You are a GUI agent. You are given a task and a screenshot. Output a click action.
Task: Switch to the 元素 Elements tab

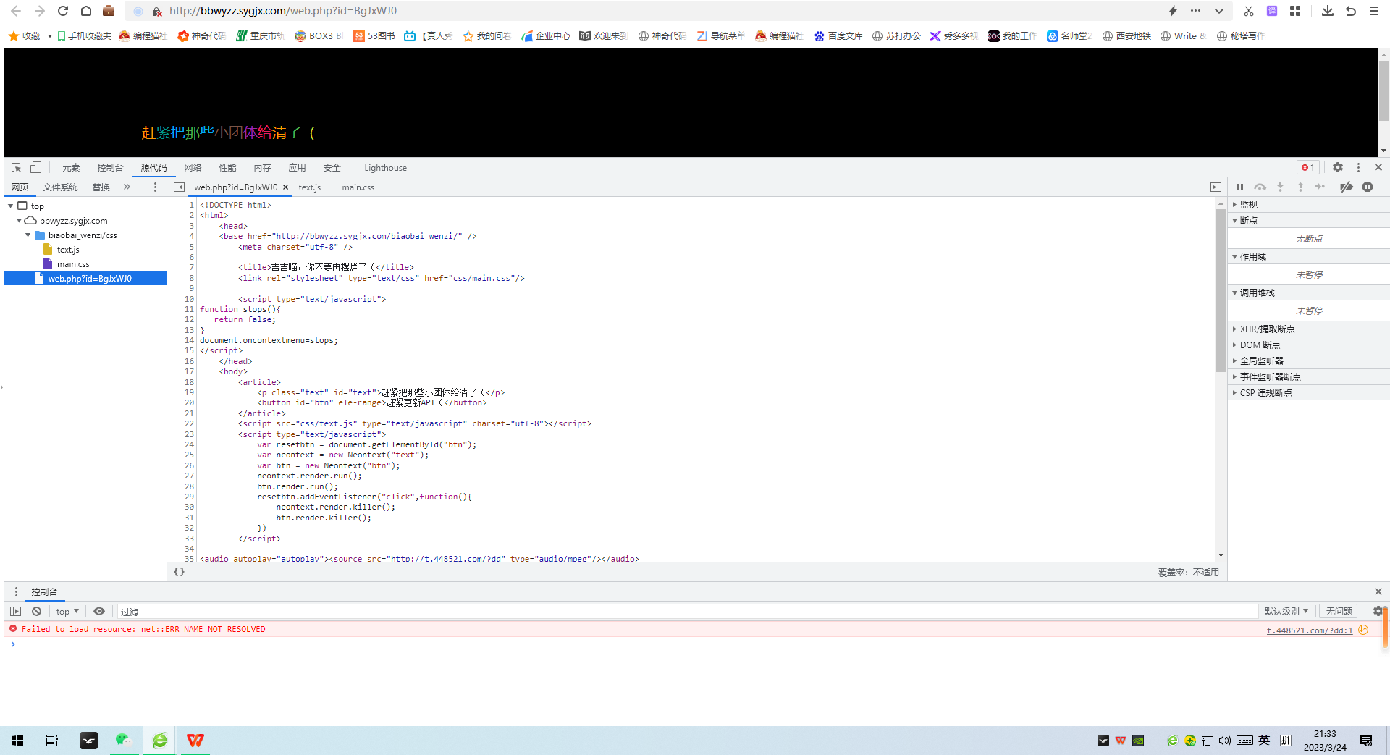(x=71, y=168)
